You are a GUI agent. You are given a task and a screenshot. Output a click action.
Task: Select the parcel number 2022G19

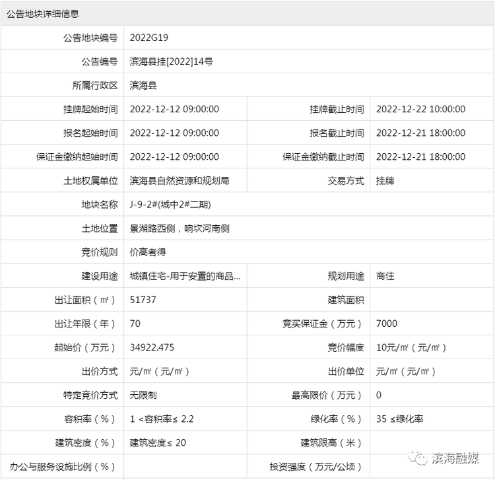pos(149,38)
